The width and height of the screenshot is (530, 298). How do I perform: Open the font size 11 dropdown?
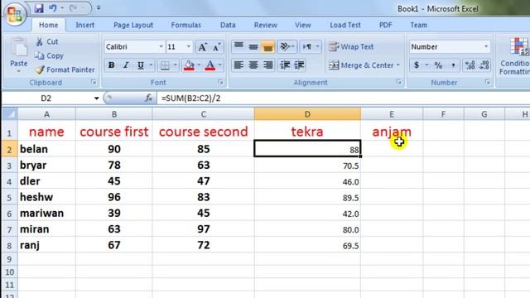tap(189, 47)
